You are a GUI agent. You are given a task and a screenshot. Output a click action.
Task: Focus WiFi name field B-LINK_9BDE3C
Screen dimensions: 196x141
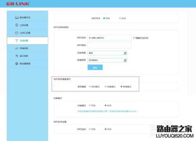click(x=109, y=38)
